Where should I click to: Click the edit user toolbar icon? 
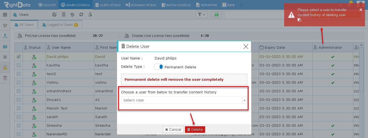click(54, 15)
